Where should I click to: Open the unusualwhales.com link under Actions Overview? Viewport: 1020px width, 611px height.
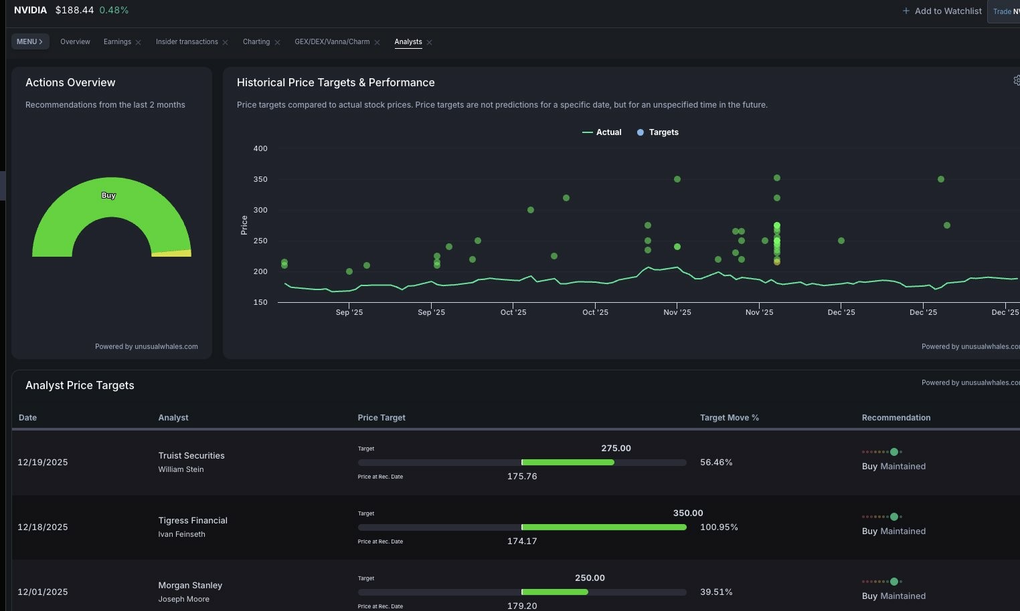point(146,346)
